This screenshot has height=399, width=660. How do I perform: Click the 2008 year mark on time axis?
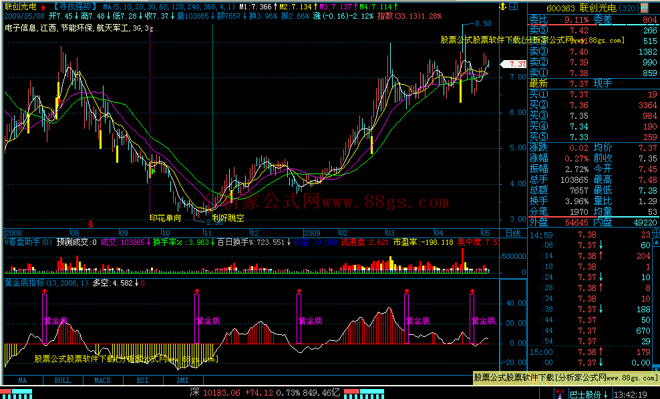click(x=13, y=233)
